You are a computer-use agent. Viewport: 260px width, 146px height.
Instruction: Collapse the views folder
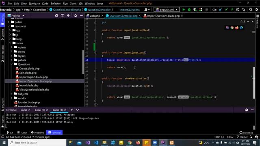[x=10, y=43]
